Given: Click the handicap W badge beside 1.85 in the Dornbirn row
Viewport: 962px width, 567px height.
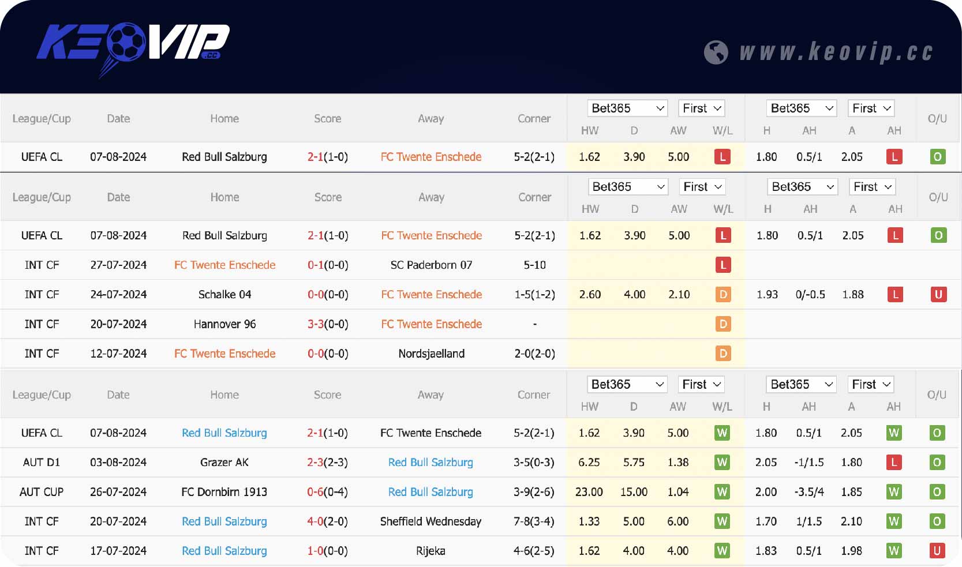Looking at the screenshot, I should point(894,492).
